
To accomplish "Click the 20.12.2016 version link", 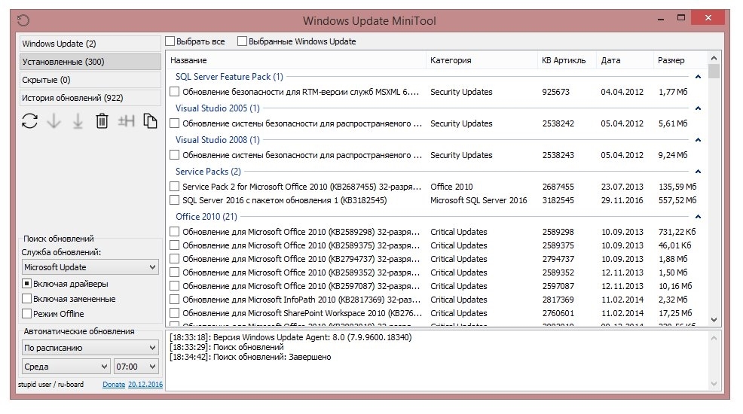I will (145, 385).
